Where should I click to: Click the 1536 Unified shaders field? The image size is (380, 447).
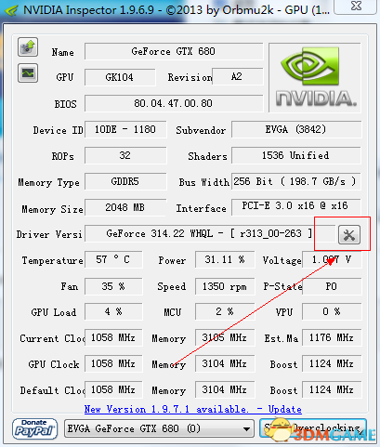[x=296, y=155]
